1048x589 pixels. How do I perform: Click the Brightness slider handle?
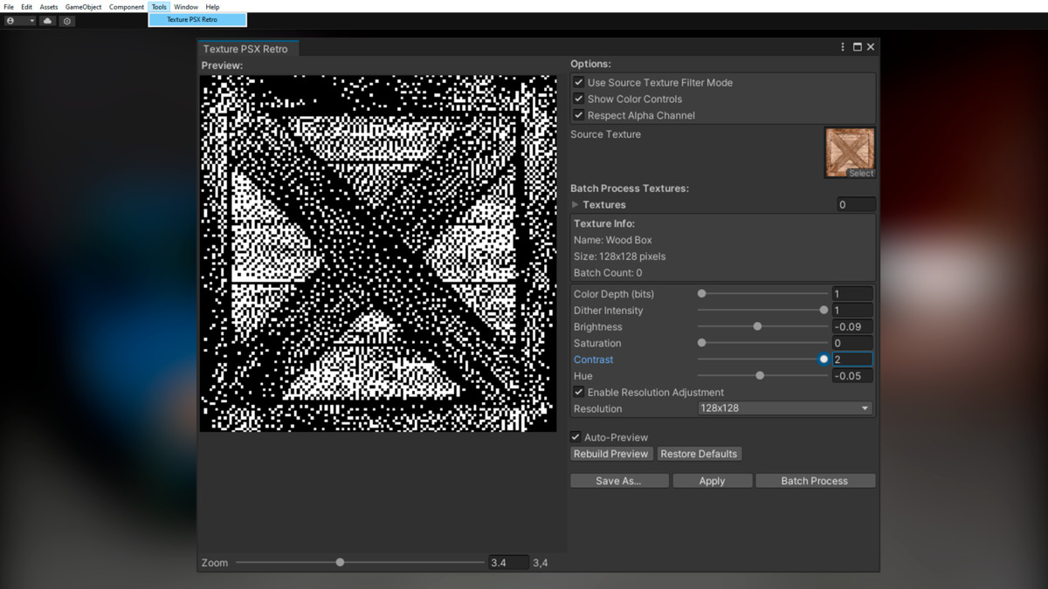pyautogui.click(x=757, y=326)
